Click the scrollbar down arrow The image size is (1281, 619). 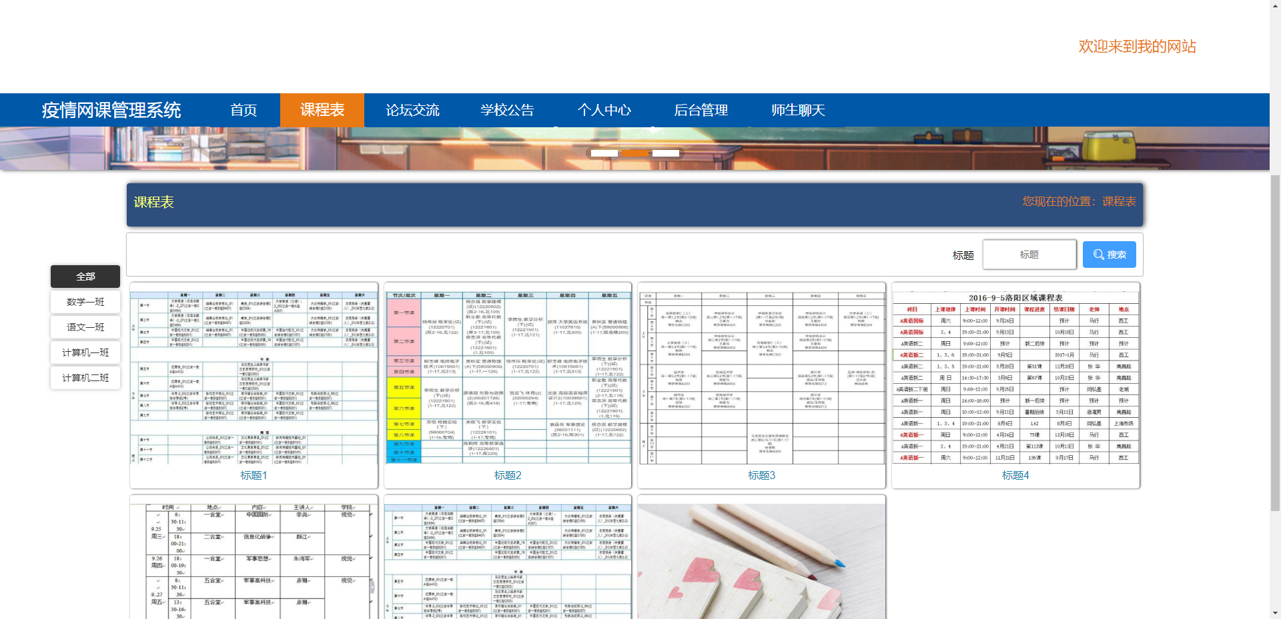pos(1275,613)
